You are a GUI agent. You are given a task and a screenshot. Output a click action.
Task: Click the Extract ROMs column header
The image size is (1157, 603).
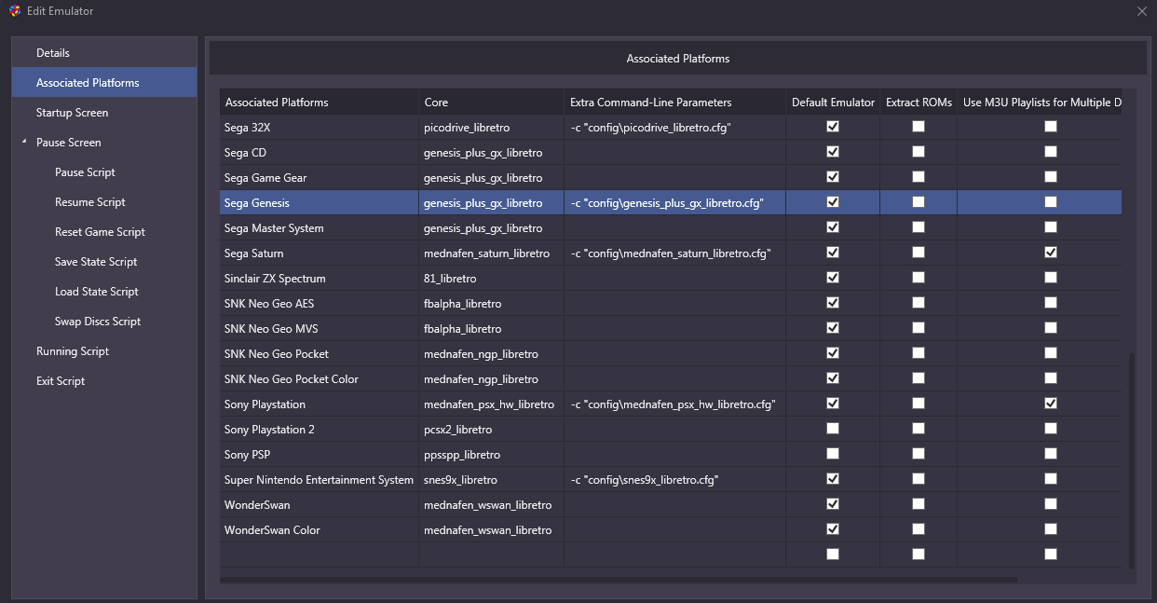coord(919,103)
